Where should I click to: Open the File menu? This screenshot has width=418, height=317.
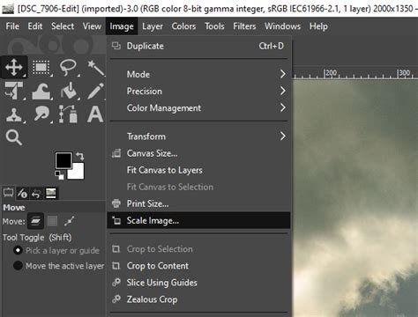tap(12, 26)
